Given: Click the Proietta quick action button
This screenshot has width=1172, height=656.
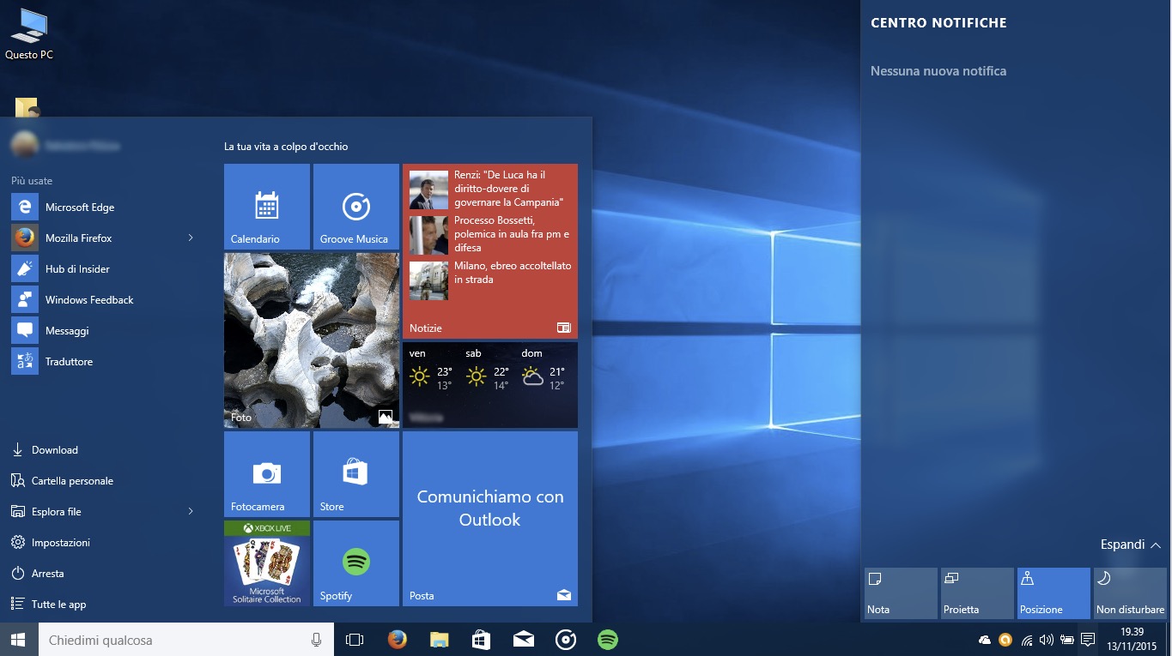Looking at the screenshot, I should click(x=977, y=593).
